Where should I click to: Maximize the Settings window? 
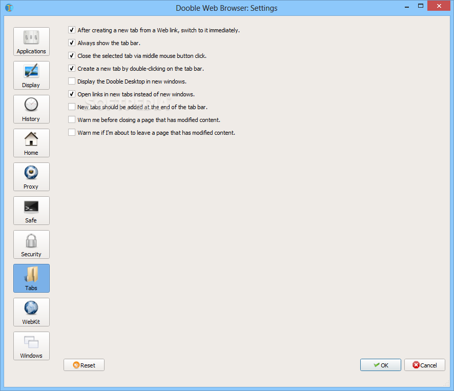pos(421,6)
